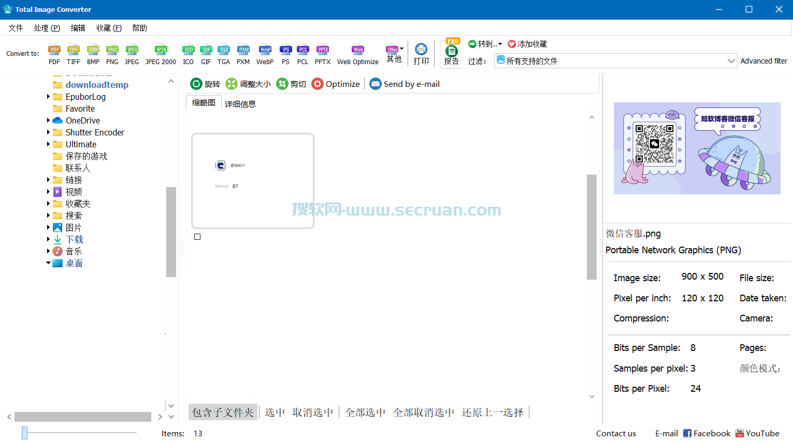Send by e-mail icon
Image resolution: width=793 pixels, height=444 pixels.
[405, 84]
